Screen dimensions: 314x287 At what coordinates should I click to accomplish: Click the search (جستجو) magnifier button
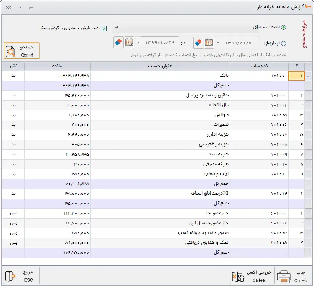point(22,51)
